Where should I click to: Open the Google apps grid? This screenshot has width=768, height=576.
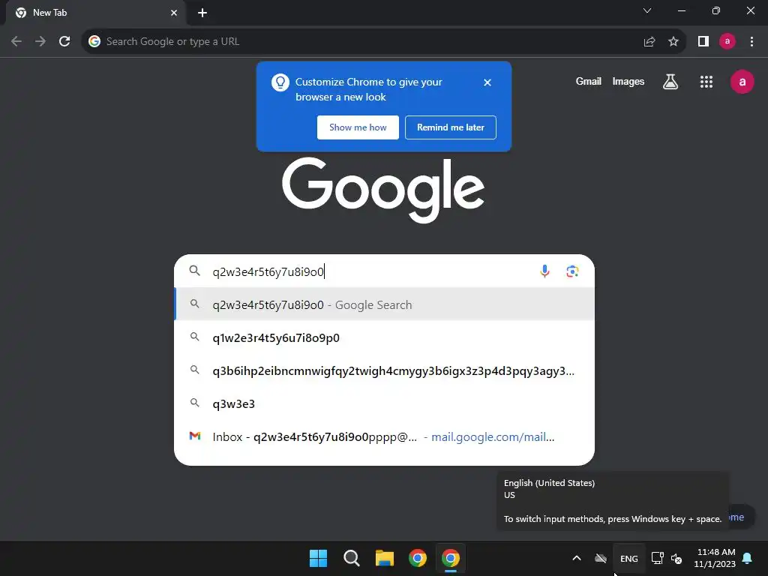(x=706, y=82)
